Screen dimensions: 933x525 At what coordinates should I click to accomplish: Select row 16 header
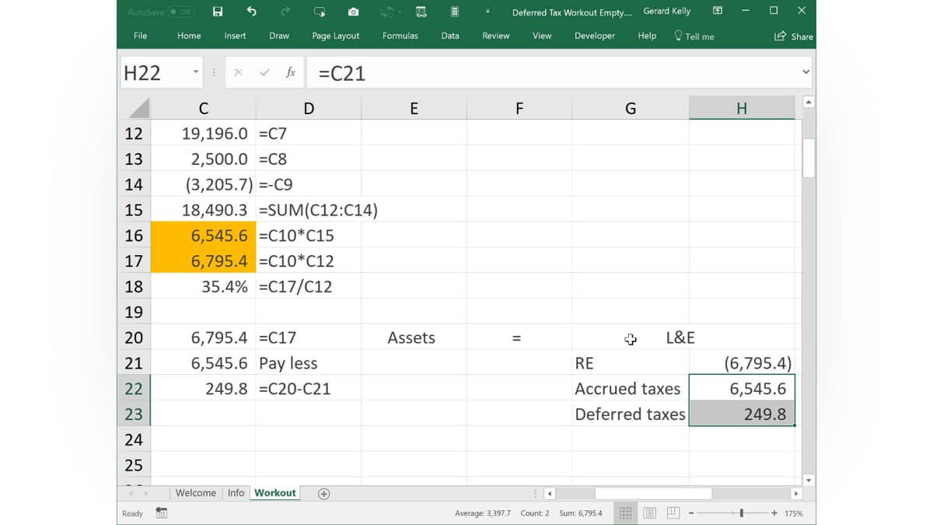pyautogui.click(x=134, y=235)
